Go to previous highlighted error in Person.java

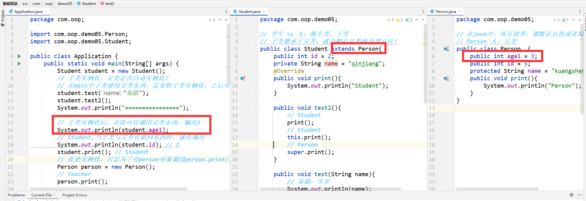point(573,20)
